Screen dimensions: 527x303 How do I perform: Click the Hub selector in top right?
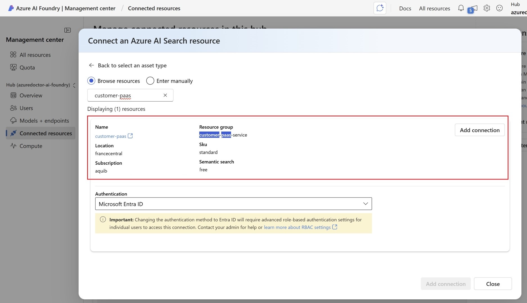tap(519, 8)
